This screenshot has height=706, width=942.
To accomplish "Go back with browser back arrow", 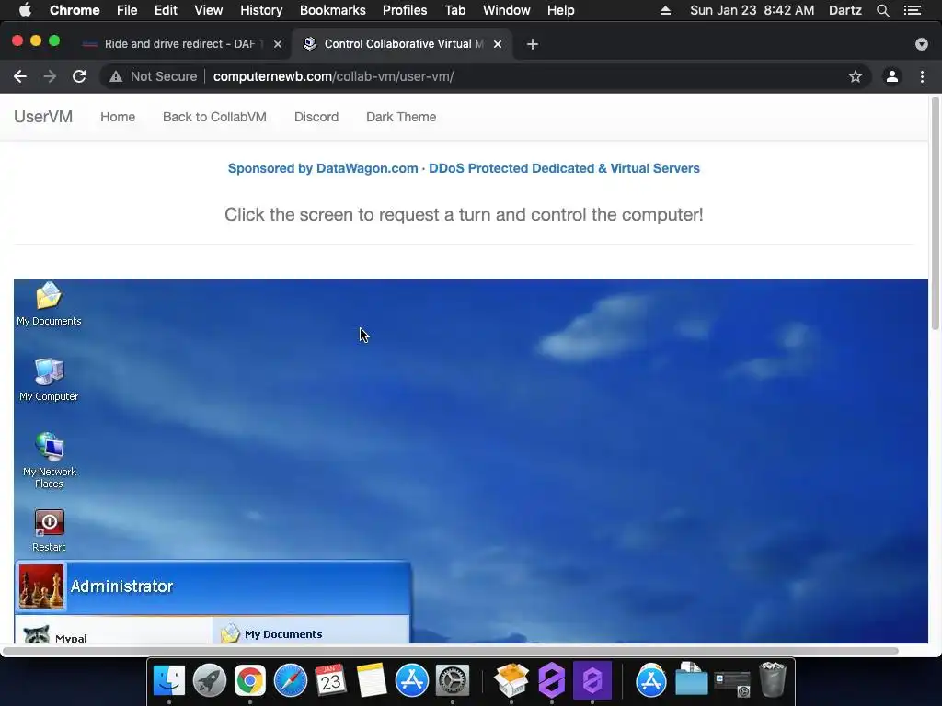I will [20, 76].
